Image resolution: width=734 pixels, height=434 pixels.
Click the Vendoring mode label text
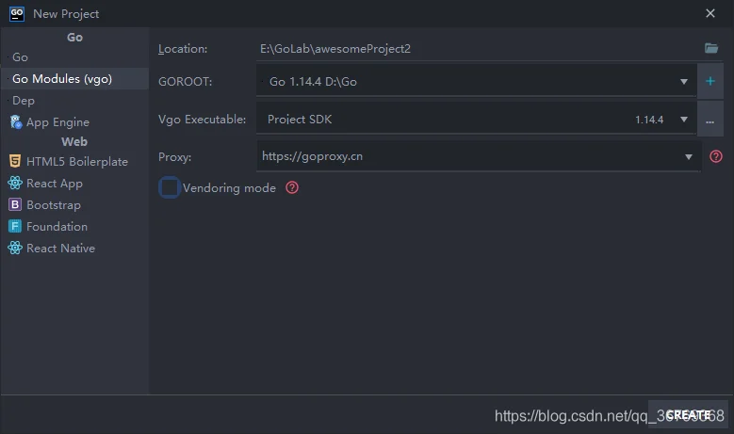(229, 188)
